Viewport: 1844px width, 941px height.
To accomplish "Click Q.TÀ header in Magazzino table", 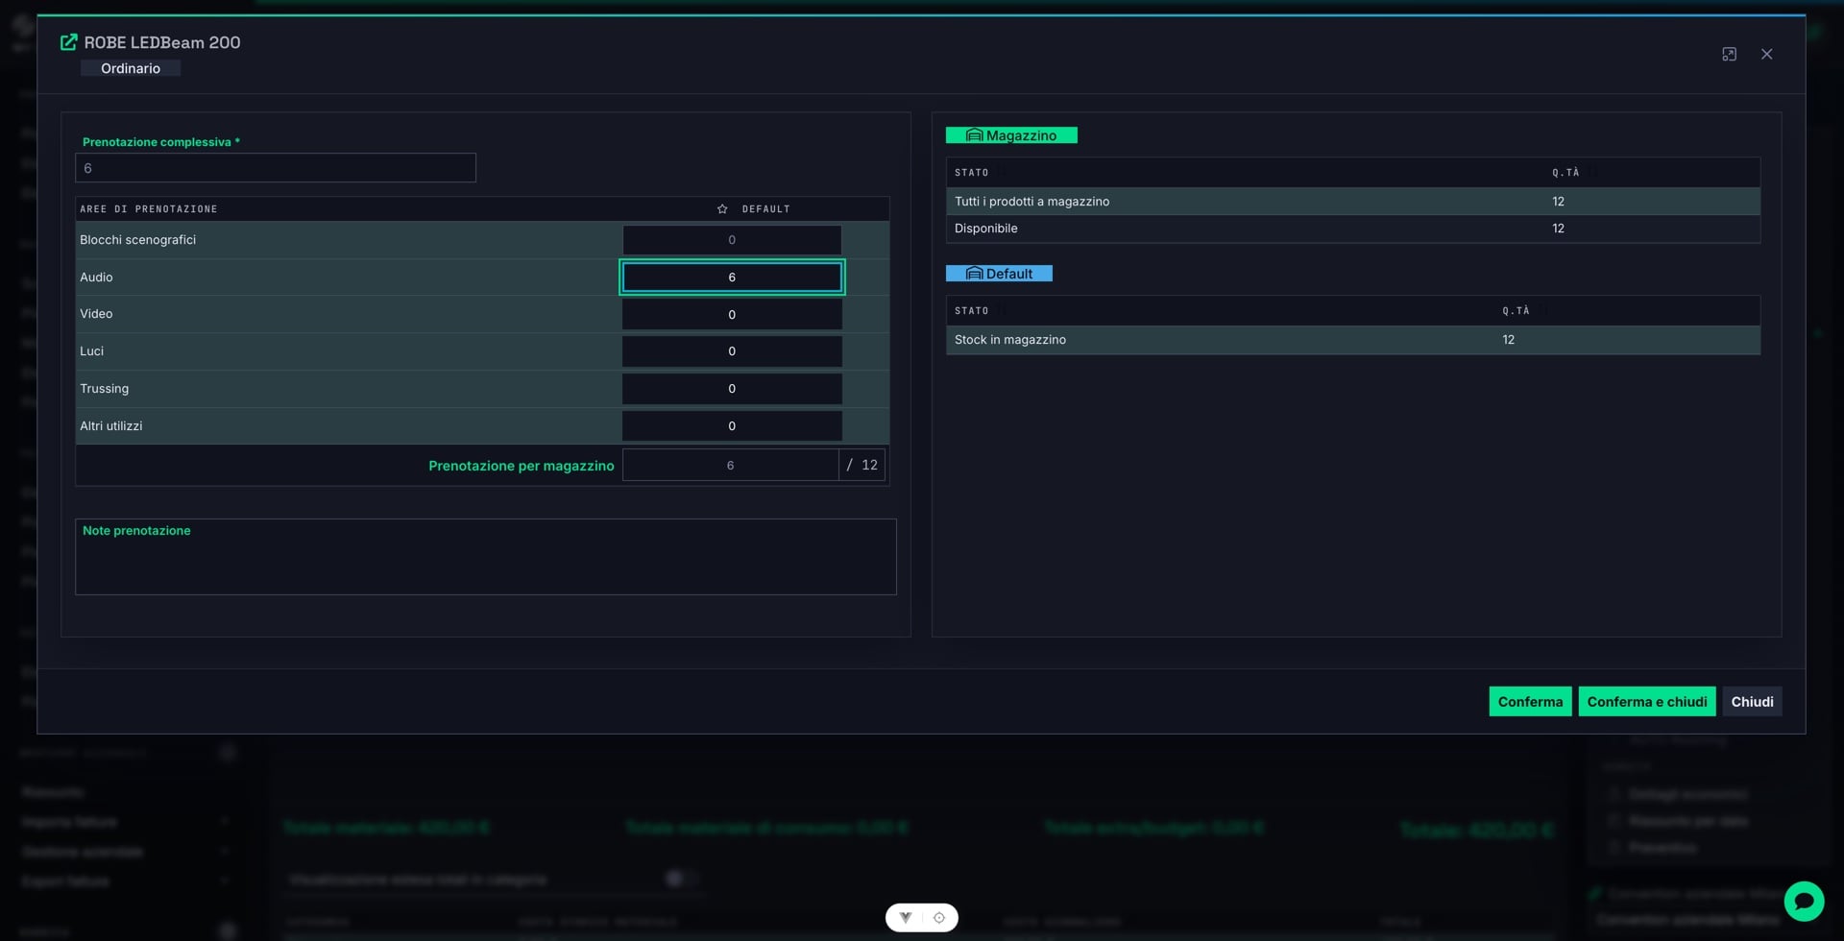I will 1565,173.
